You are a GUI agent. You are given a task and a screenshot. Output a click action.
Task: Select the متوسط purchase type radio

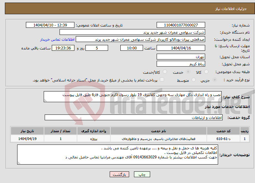point(194,80)
